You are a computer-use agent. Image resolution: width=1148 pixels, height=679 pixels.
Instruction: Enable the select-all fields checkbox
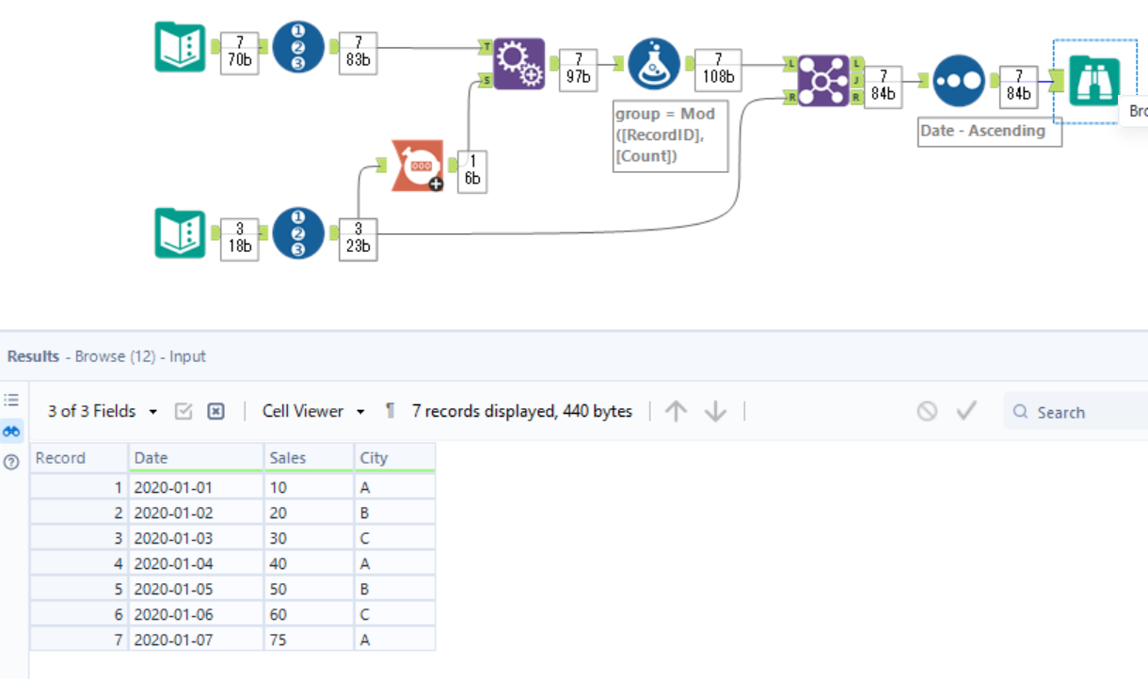click(x=183, y=411)
